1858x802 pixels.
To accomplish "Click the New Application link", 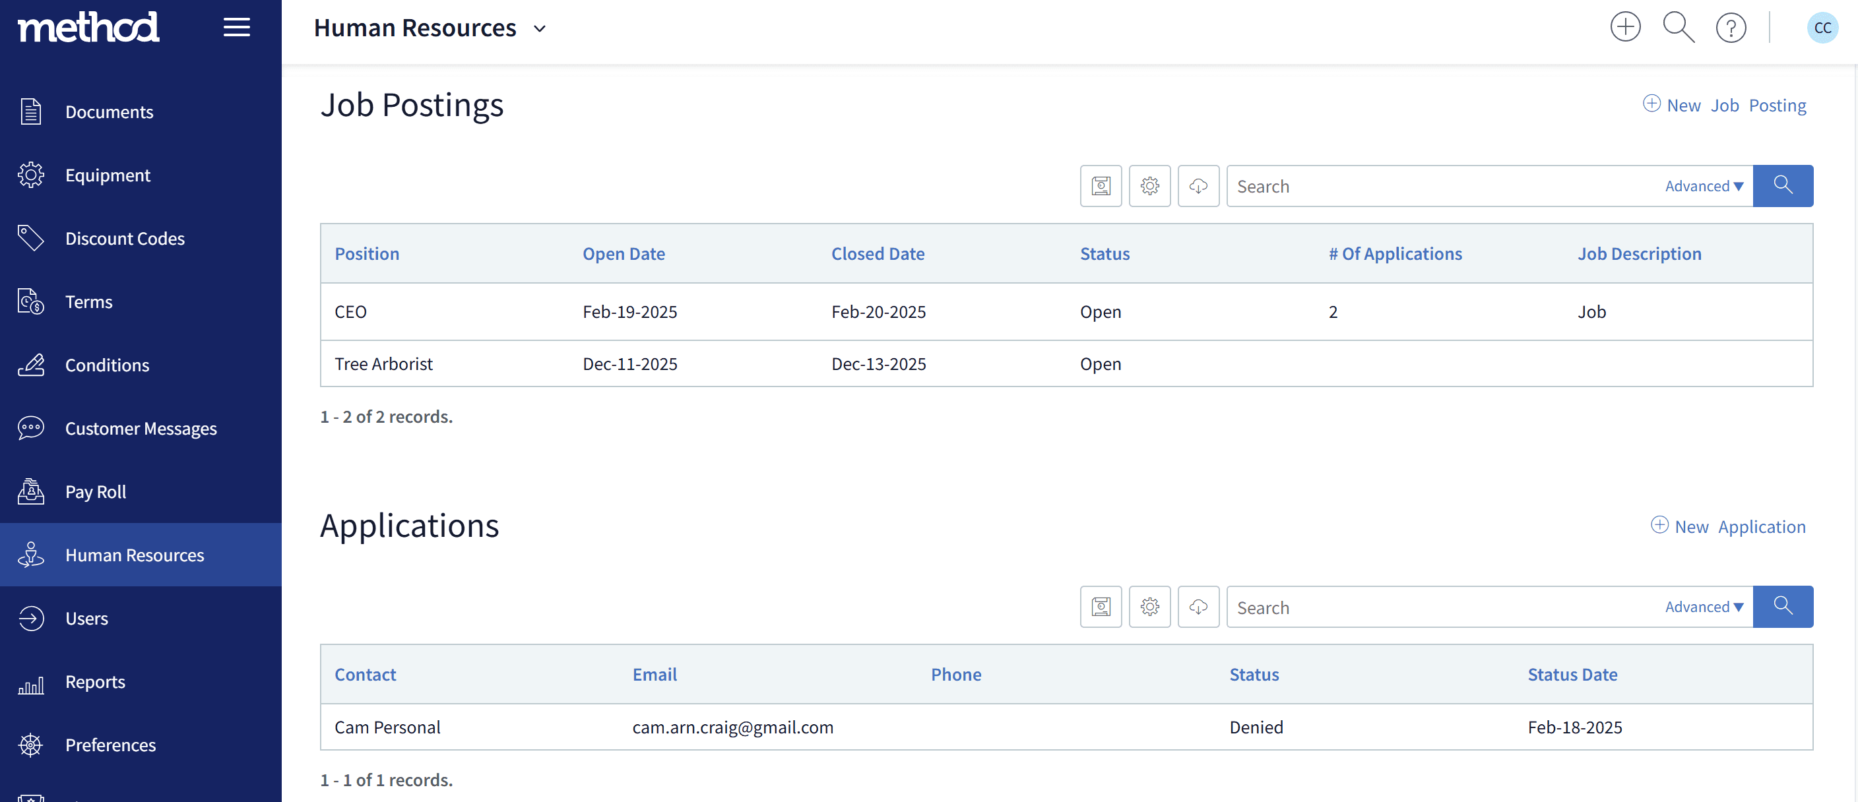I will click(1728, 526).
